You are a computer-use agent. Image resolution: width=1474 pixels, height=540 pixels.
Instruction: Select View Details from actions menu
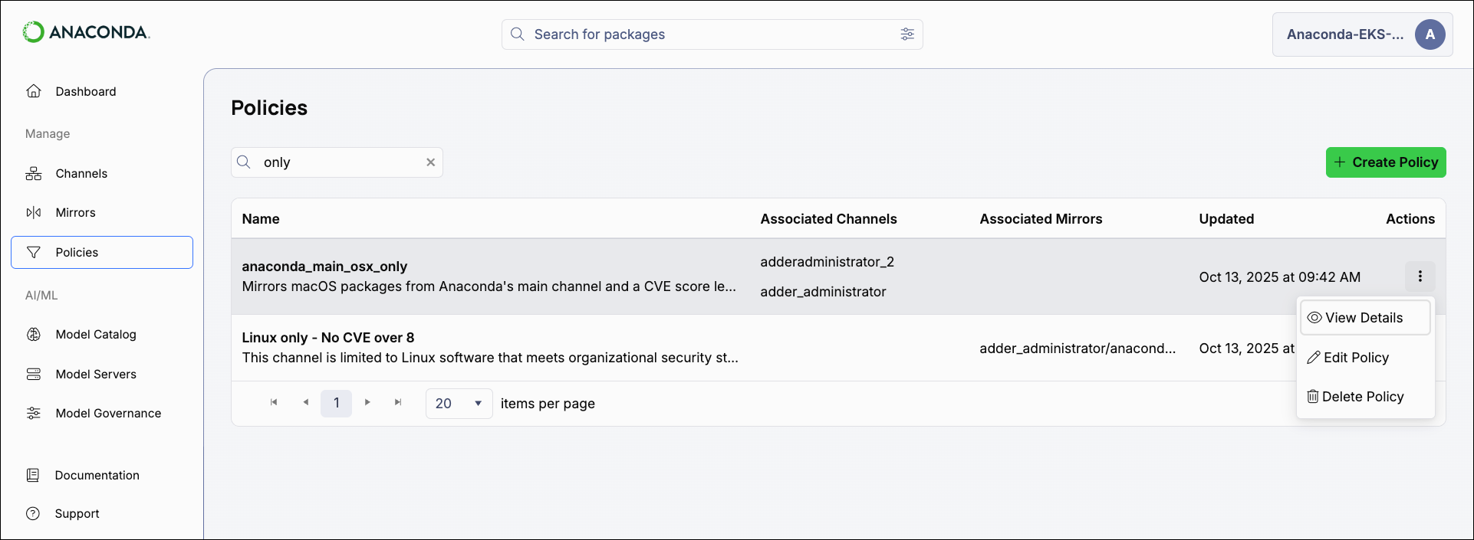pos(1365,318)
